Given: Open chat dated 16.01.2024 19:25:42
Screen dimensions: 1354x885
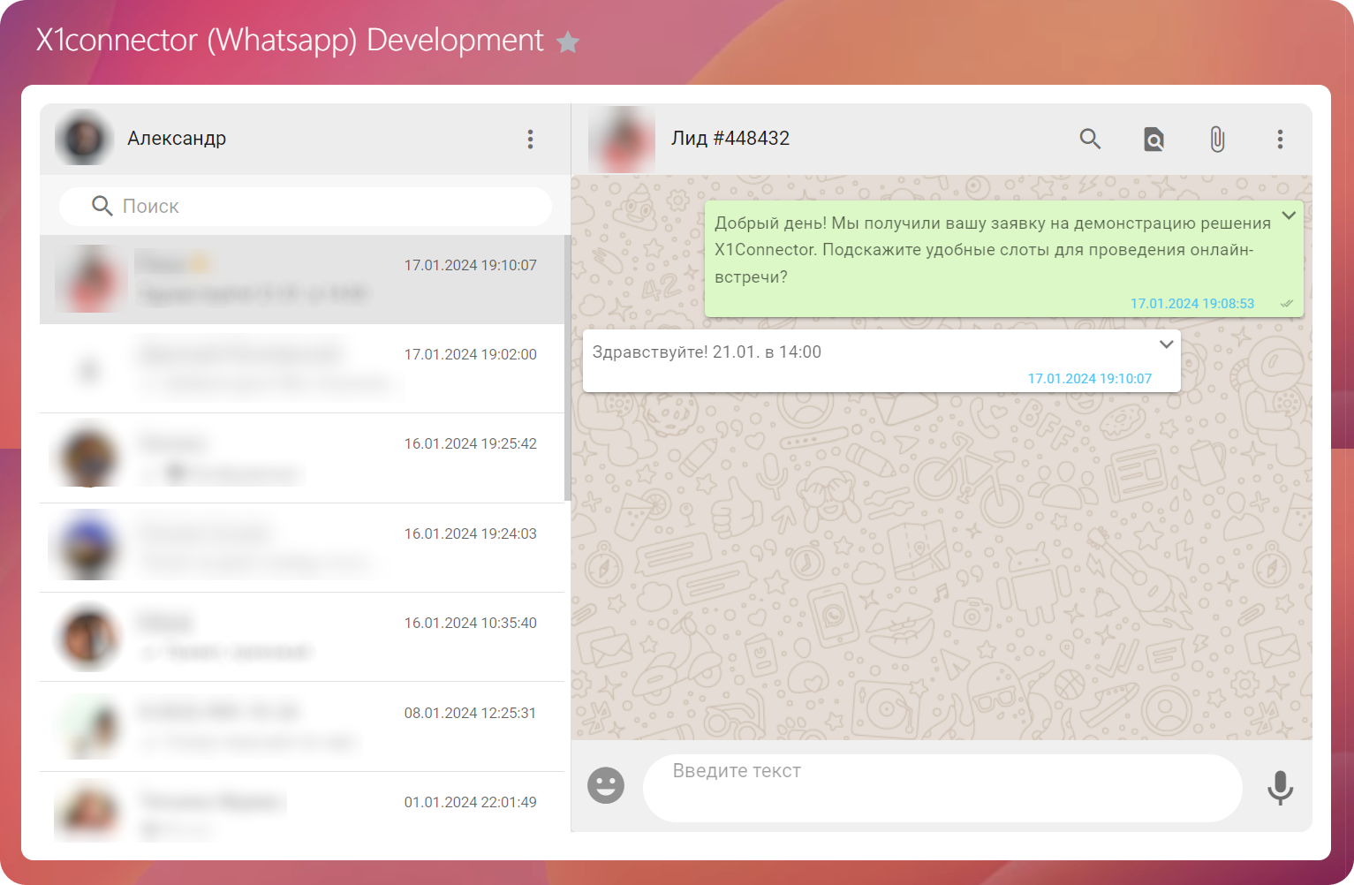Looking at the screenshot, I should tap(302, 458).
